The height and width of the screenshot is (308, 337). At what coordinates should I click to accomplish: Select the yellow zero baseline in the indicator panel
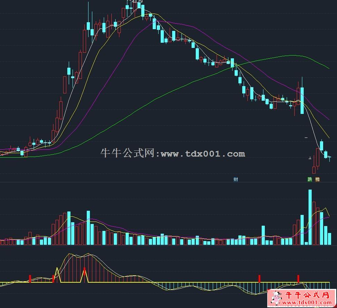(174, 282)
